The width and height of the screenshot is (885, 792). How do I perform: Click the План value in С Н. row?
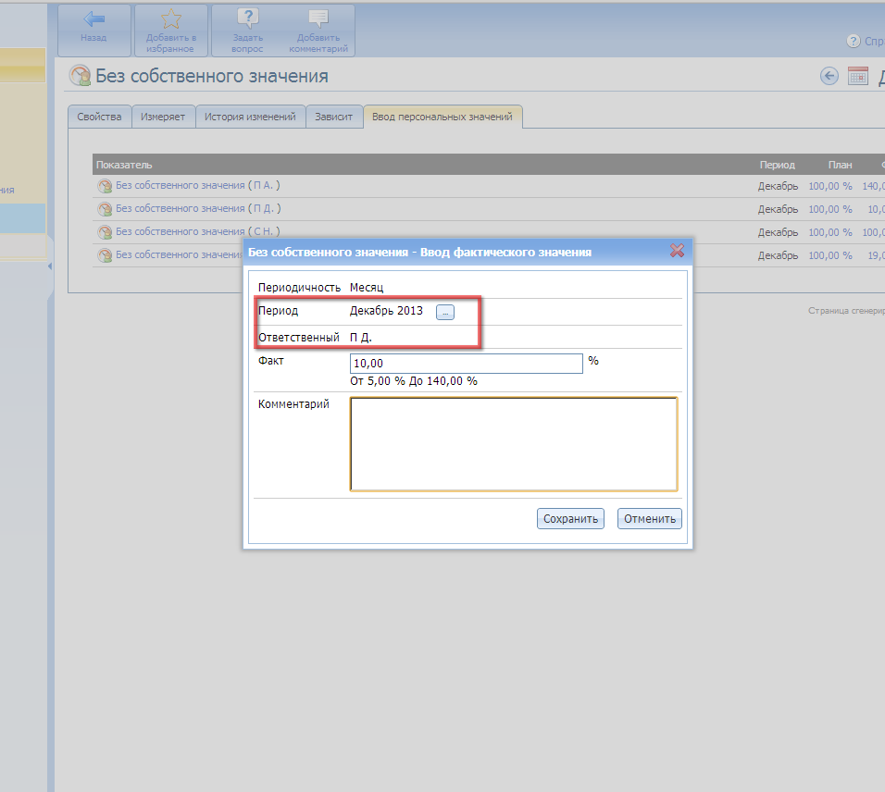pos(829,232)
